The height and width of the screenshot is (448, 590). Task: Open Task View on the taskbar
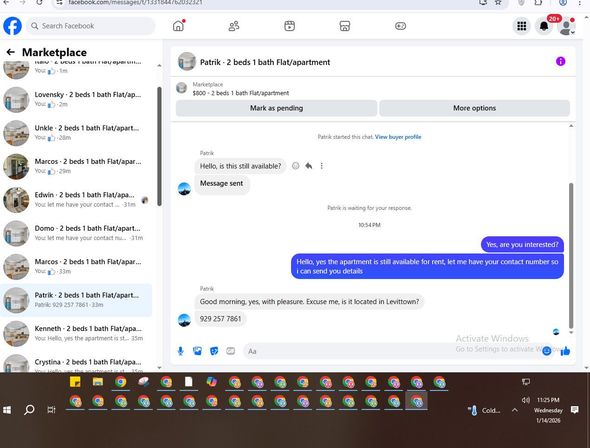point(52,409)
